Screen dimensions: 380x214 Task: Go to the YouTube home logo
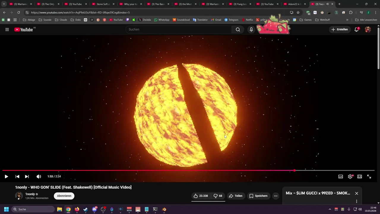pyautogui.click(x=24, y=29)
